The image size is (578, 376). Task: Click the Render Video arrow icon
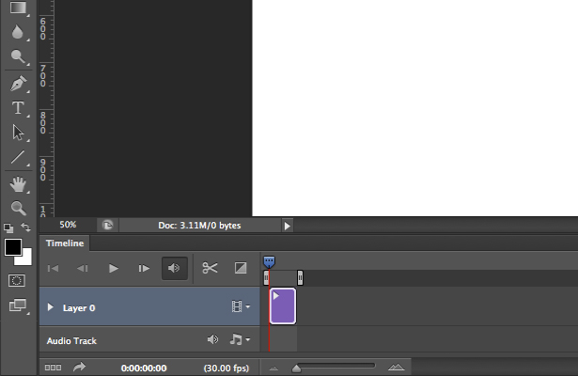point(79,367)
